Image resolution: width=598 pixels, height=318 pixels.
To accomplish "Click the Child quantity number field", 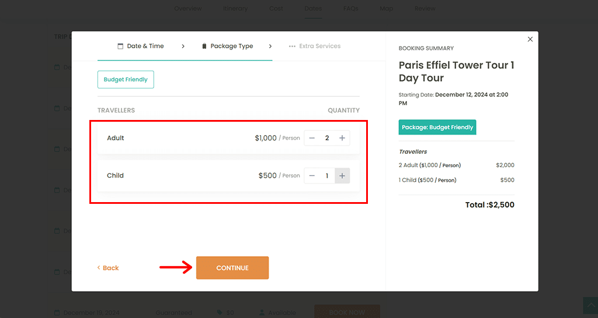I will coord(327,175).
